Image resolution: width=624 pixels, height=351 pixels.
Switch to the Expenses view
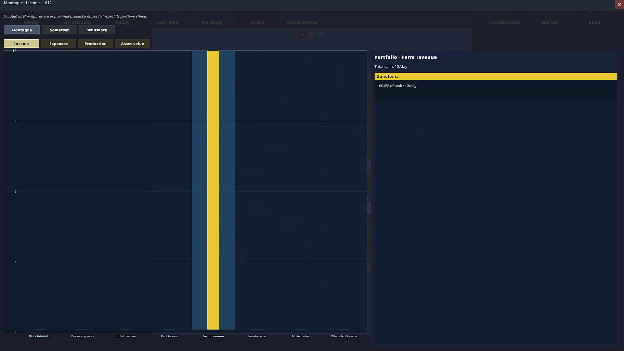[58, 44]
